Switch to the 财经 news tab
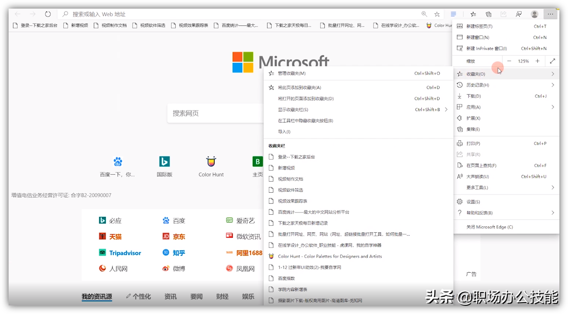The height and width of the screenshot is (314, 568). click(x=222, y=296)
